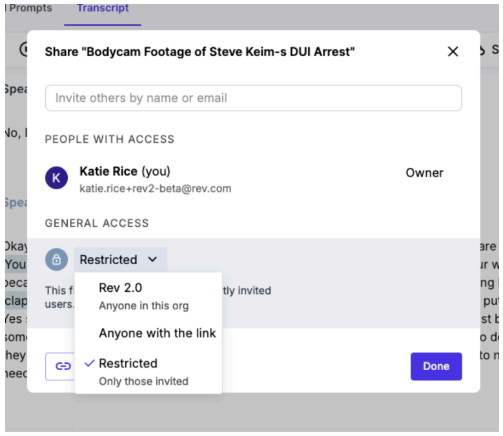Choose Anyone with the link
The image size is (503, 436).
coord(149,333)
